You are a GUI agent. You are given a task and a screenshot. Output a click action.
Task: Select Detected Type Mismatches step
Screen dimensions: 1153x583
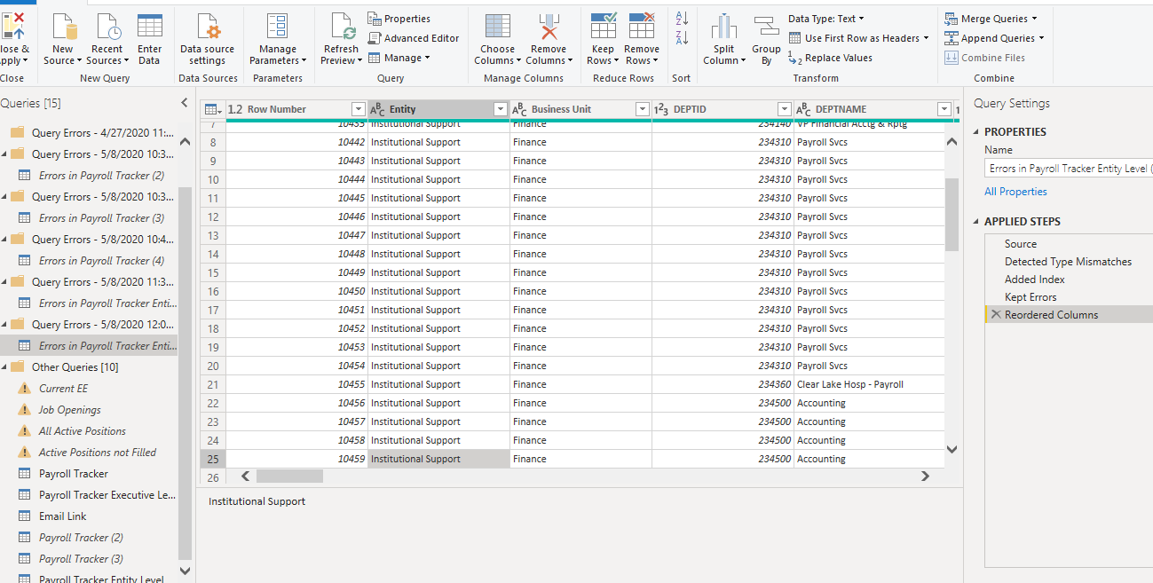click(x=1069, y=262)
